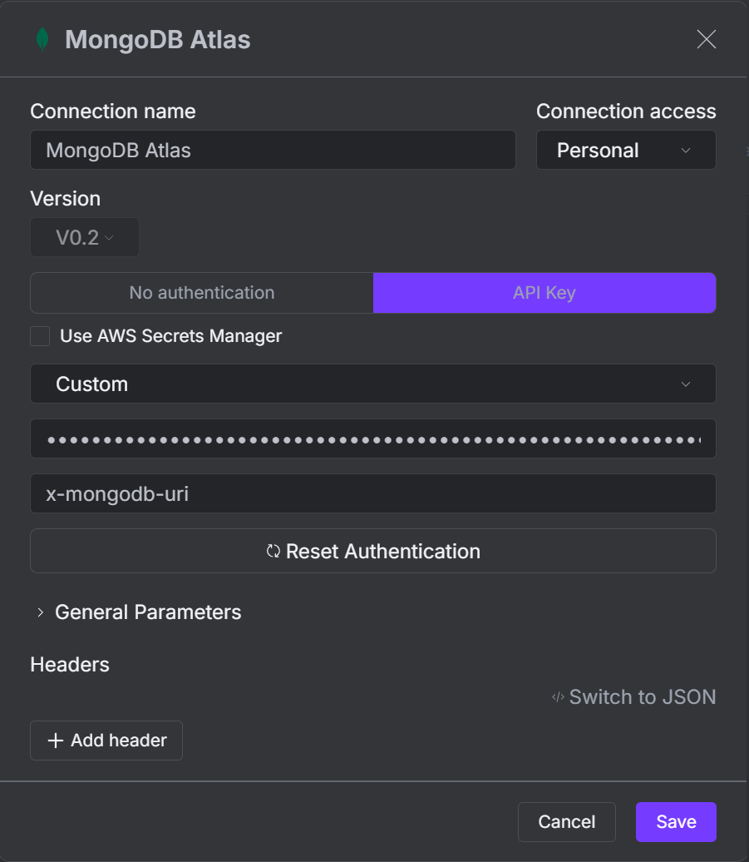Click Switch to JSON for headers
The image size is (749, 862).
643,697
